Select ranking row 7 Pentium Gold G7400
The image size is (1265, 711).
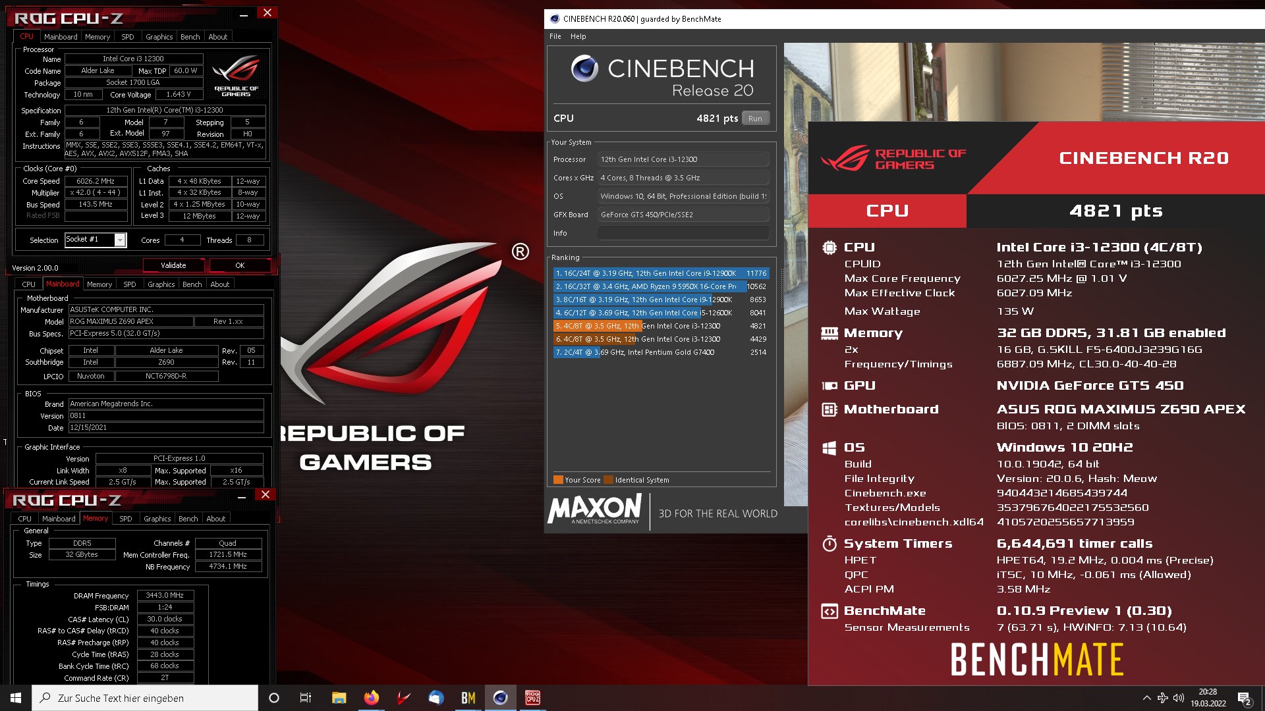point(661,352)
